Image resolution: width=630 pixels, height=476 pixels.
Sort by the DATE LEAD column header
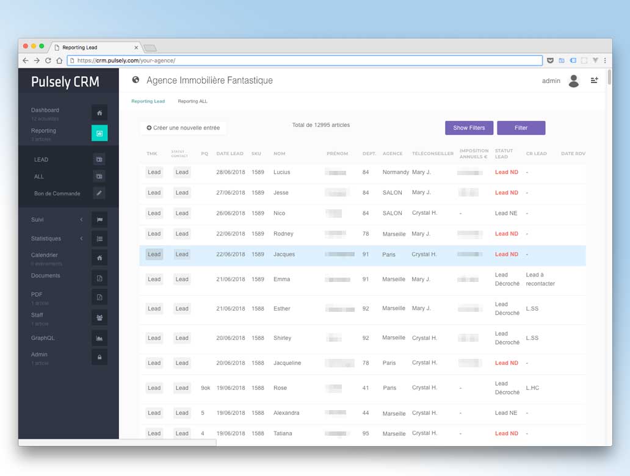tap(230, 153)
